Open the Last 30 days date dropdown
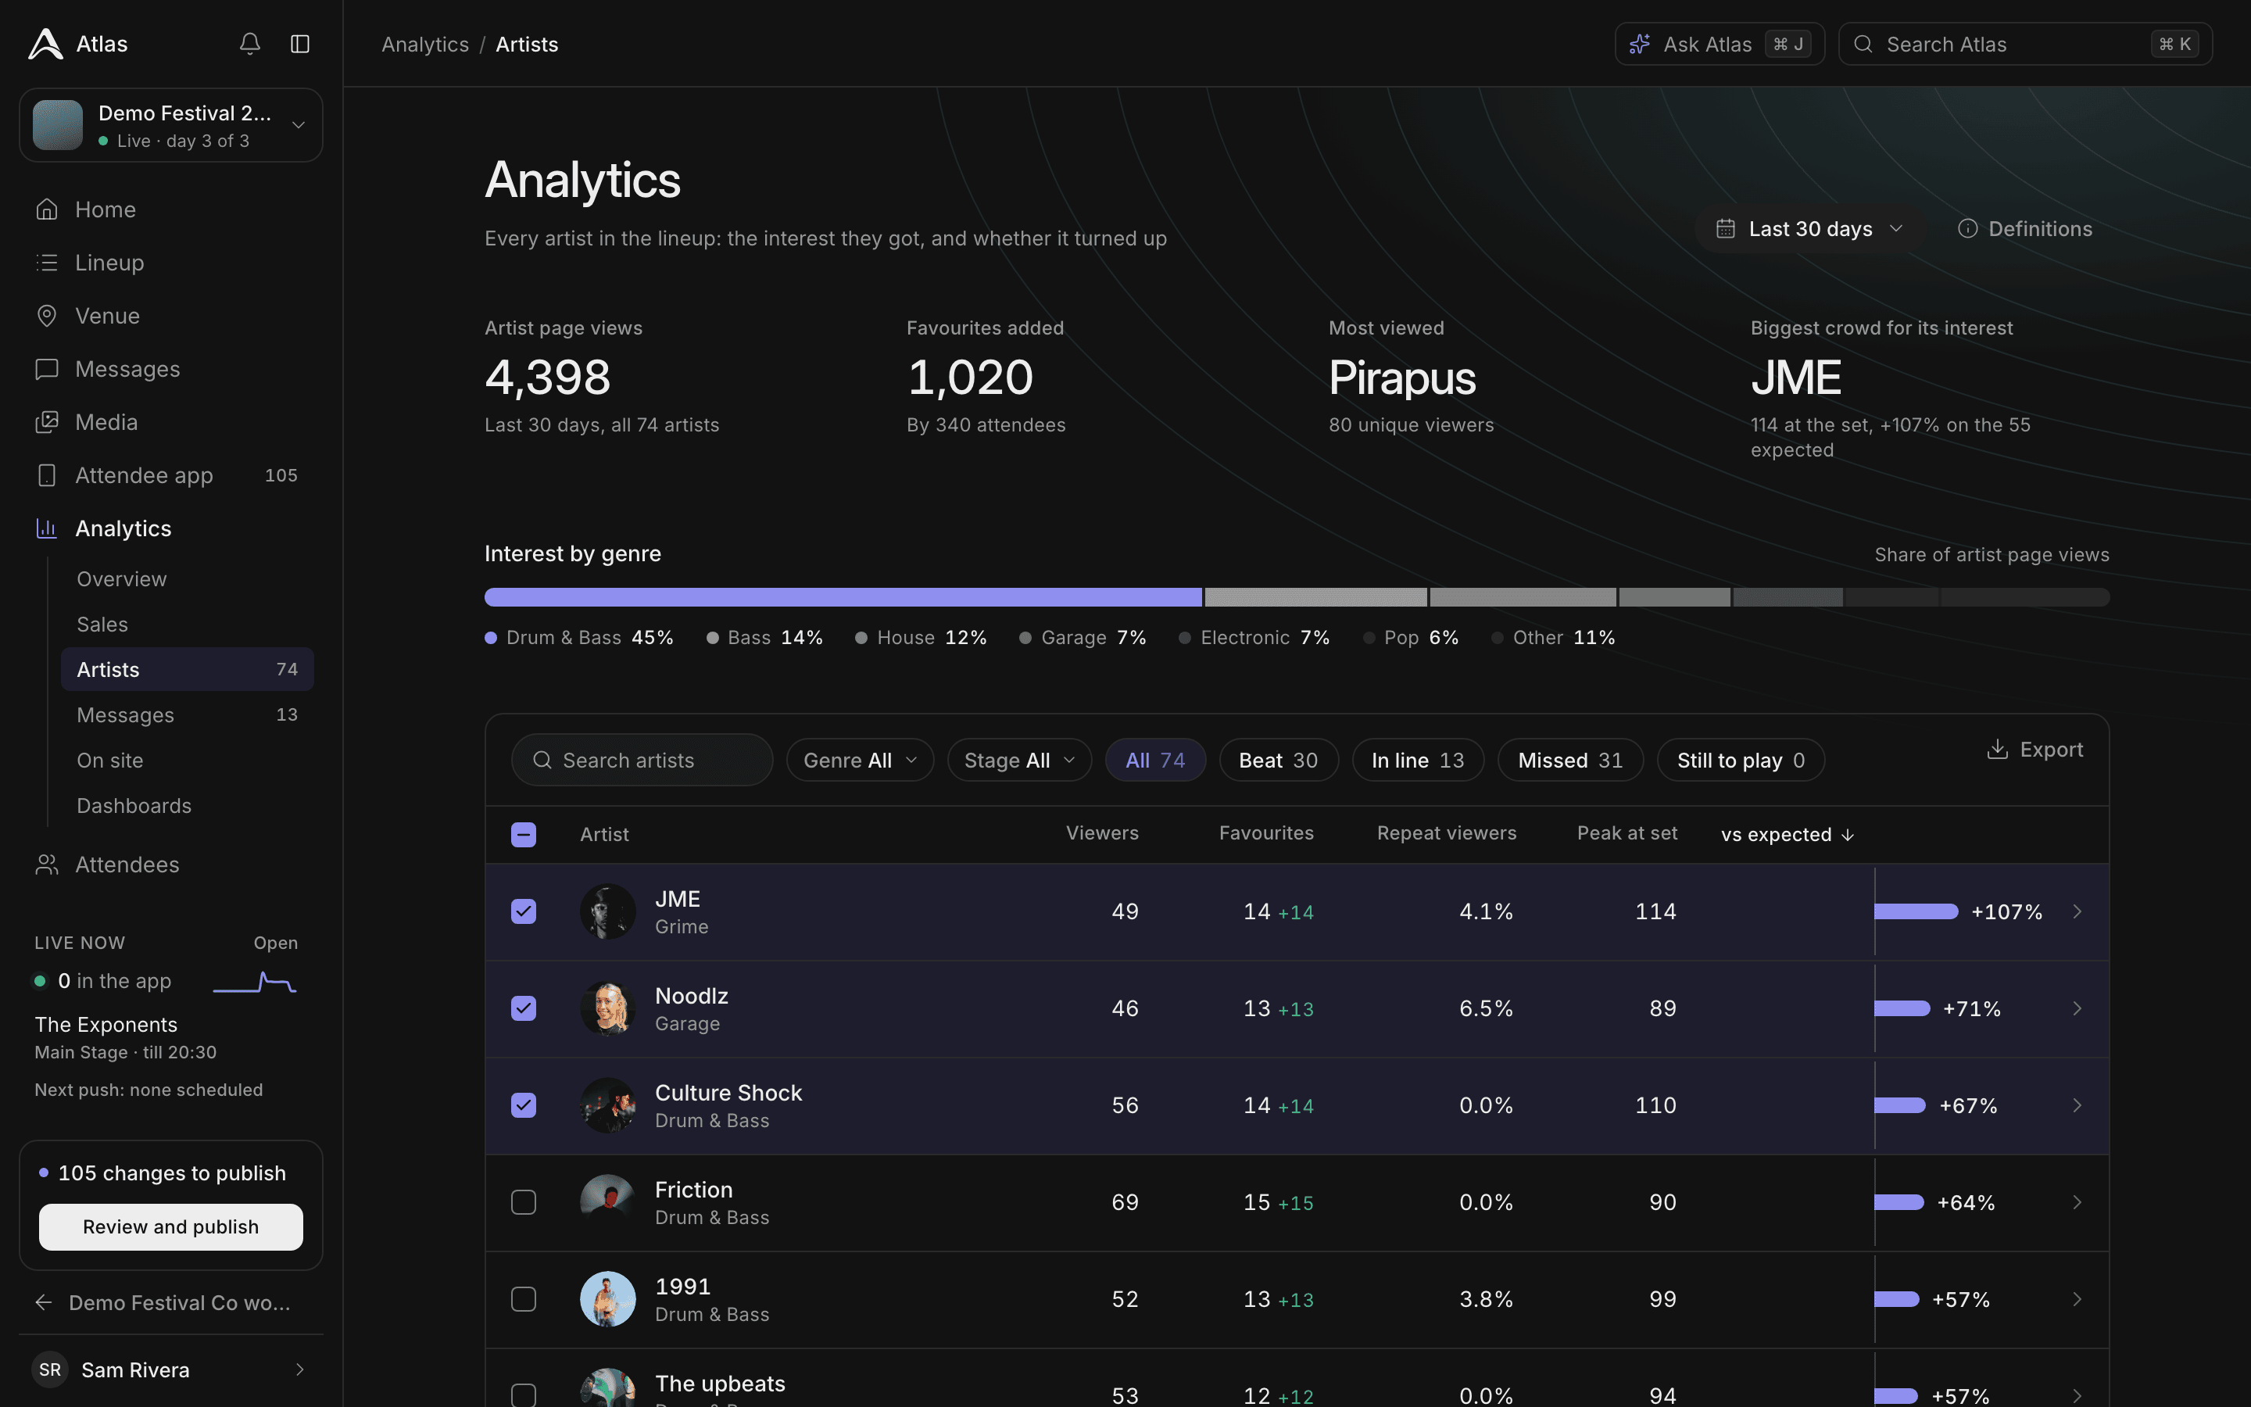 click(1810, 229)
